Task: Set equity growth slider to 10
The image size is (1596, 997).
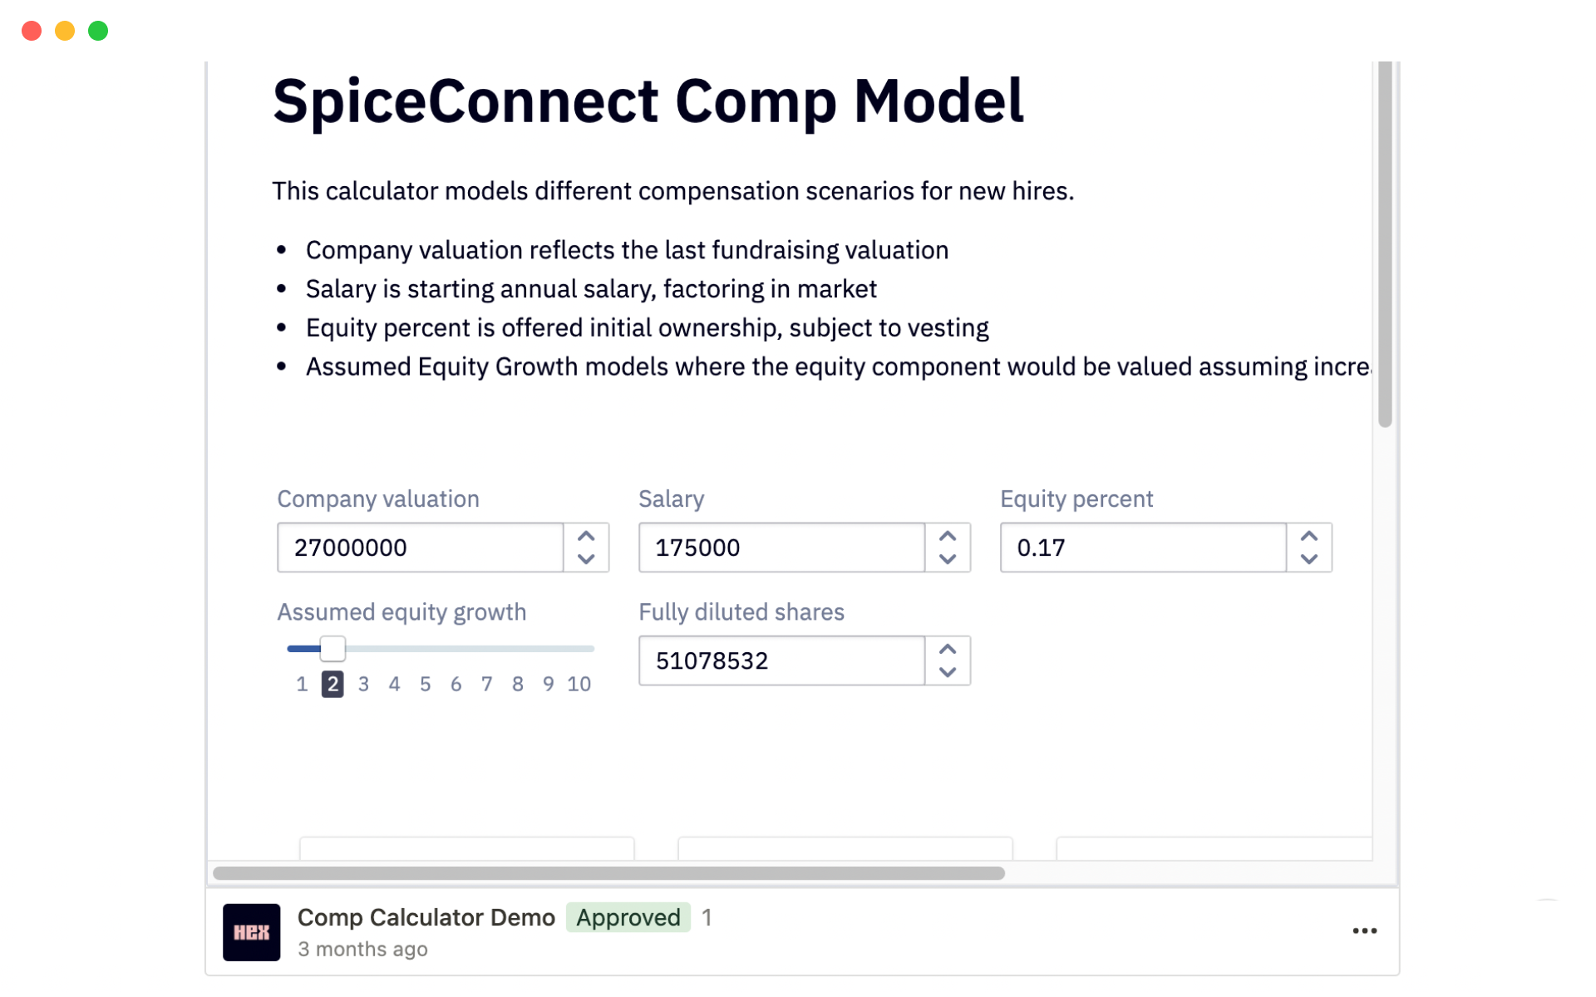Action: tap(579, 684)
